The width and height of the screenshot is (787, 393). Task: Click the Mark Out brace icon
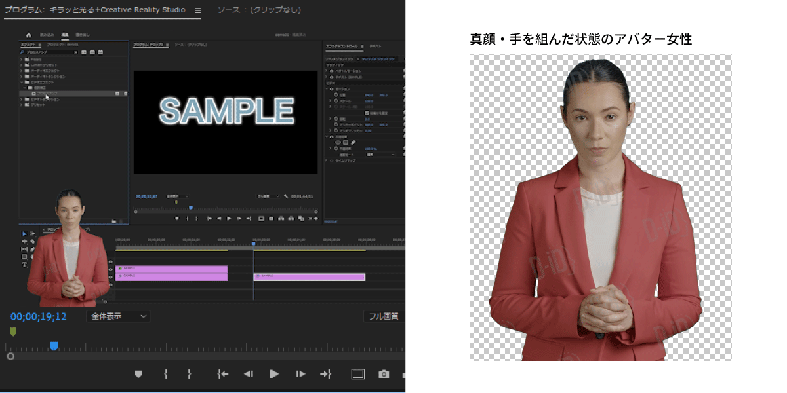190,374
